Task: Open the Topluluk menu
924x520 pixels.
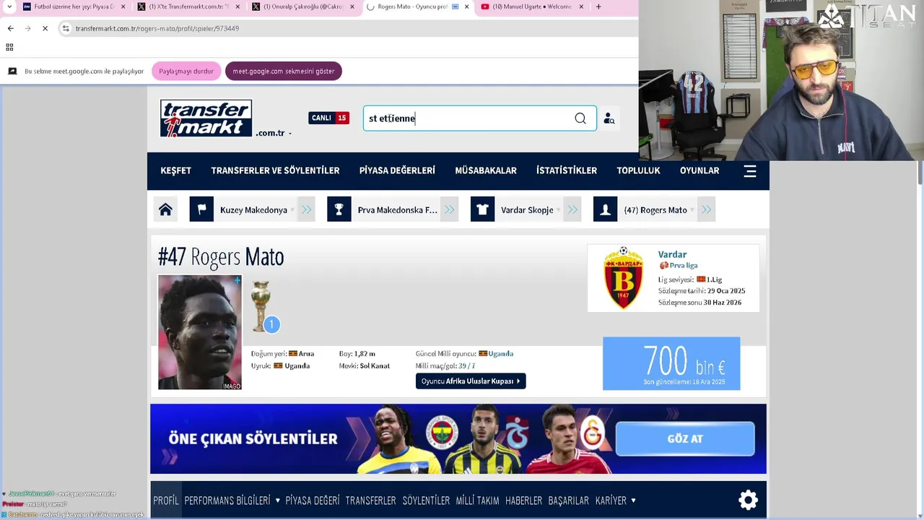Action: pos(638,170)
